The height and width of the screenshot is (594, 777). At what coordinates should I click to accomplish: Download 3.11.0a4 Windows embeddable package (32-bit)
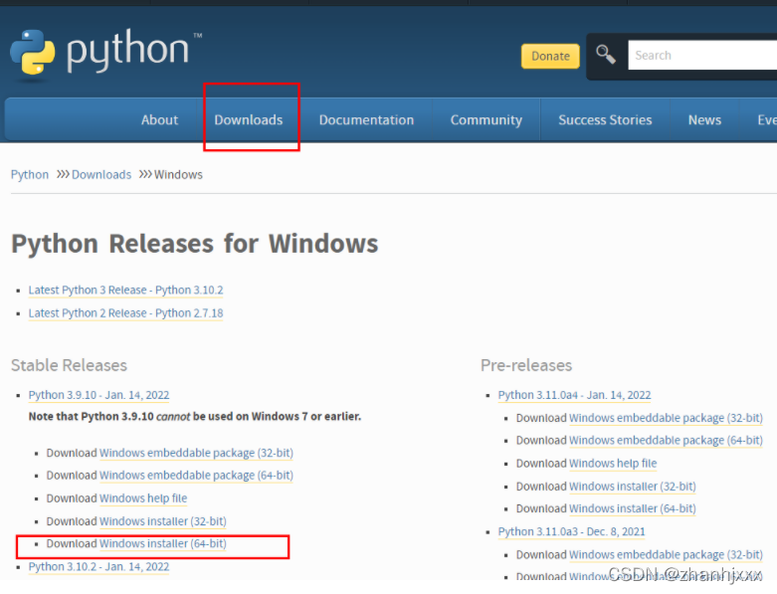[666, 418]
